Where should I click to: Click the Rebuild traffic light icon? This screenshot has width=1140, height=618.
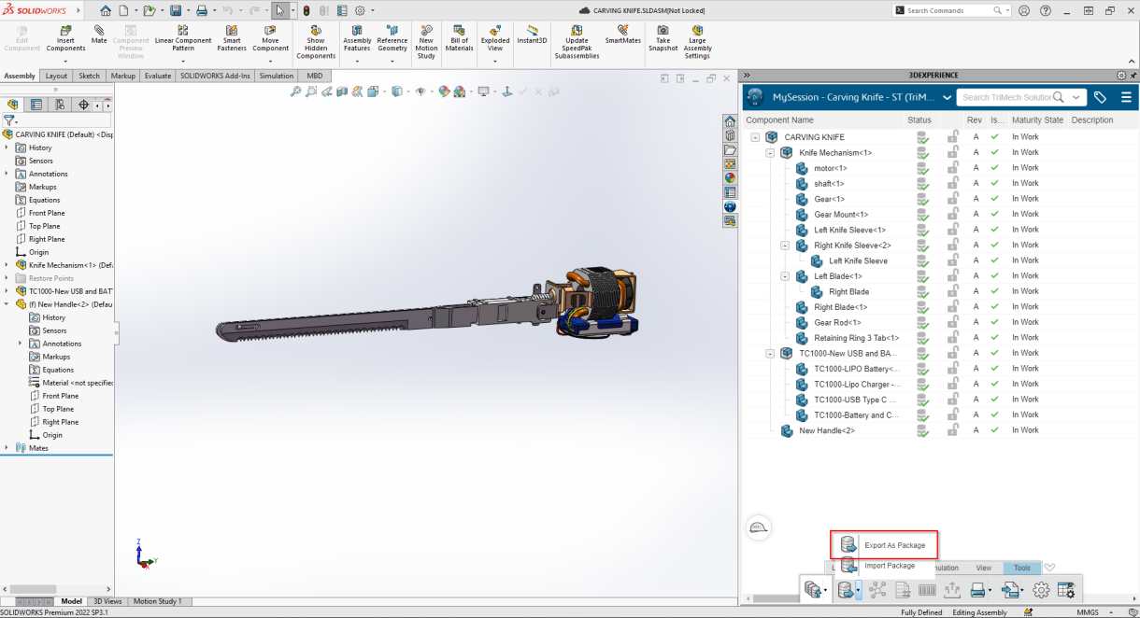point(306,11)
